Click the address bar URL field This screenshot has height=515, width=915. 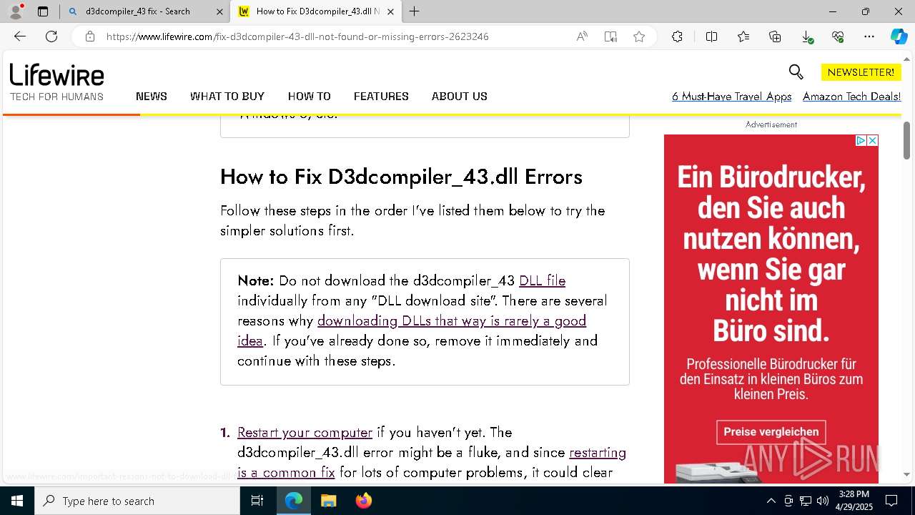(x=336, y=36)
